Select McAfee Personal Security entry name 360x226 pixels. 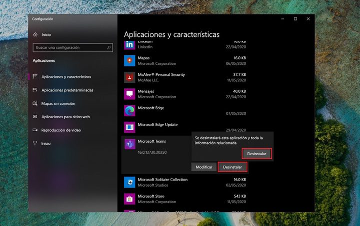pos(161,74)
